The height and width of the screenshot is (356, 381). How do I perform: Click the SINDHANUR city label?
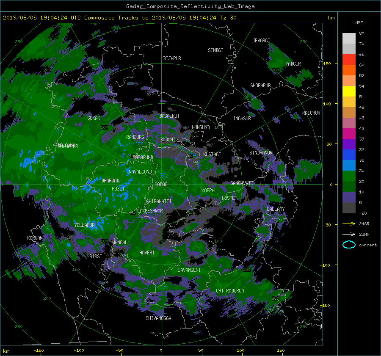tap(261, 153)
